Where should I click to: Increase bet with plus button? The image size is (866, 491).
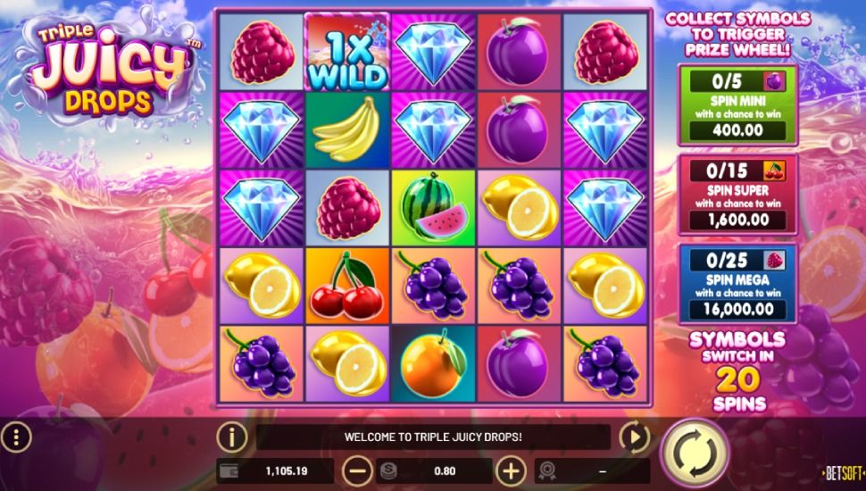(512, 471)
